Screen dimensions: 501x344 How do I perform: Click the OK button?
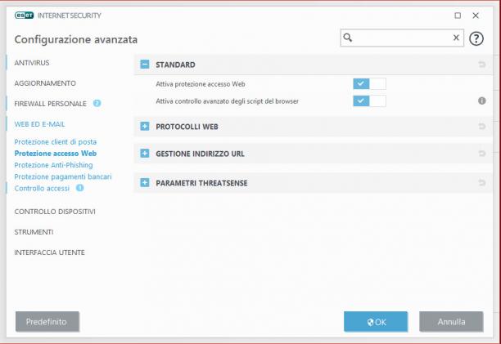point(376,322)
